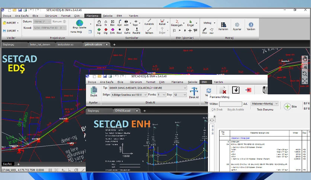This screenshot has height=180, width=311.
Task: Select the Planlama tab in the back window
Action: tap(92, 16)
